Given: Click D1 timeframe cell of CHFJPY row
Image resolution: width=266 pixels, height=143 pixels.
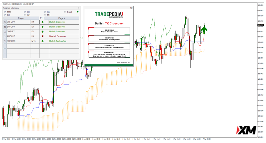Looking at the screenshot, I should point(35,31).
